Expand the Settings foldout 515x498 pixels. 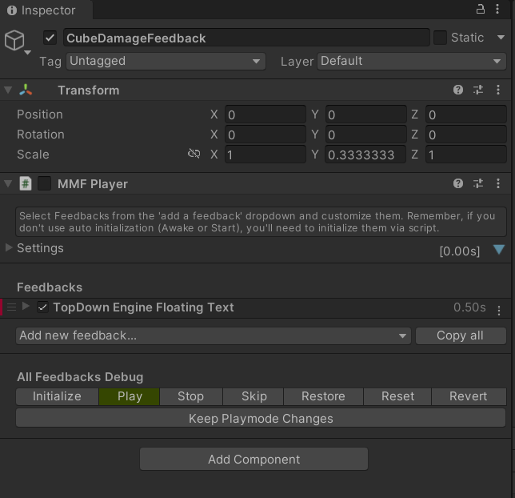9,247
